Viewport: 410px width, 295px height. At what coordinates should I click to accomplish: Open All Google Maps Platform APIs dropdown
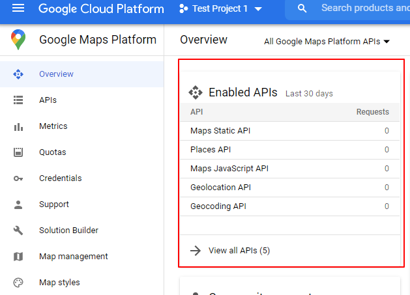327,42
